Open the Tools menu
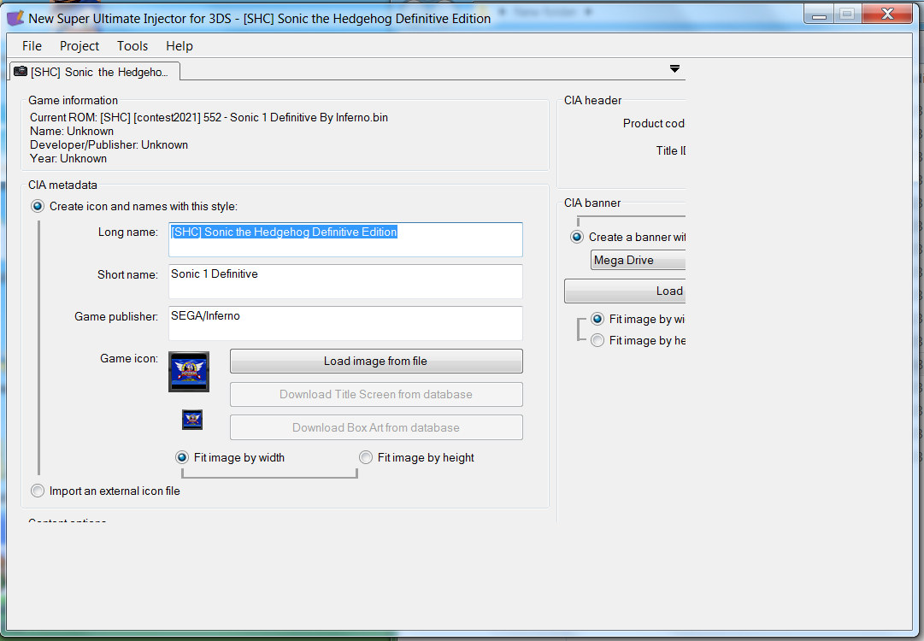This screenshot has height=641, width=924. pos(132,46)
